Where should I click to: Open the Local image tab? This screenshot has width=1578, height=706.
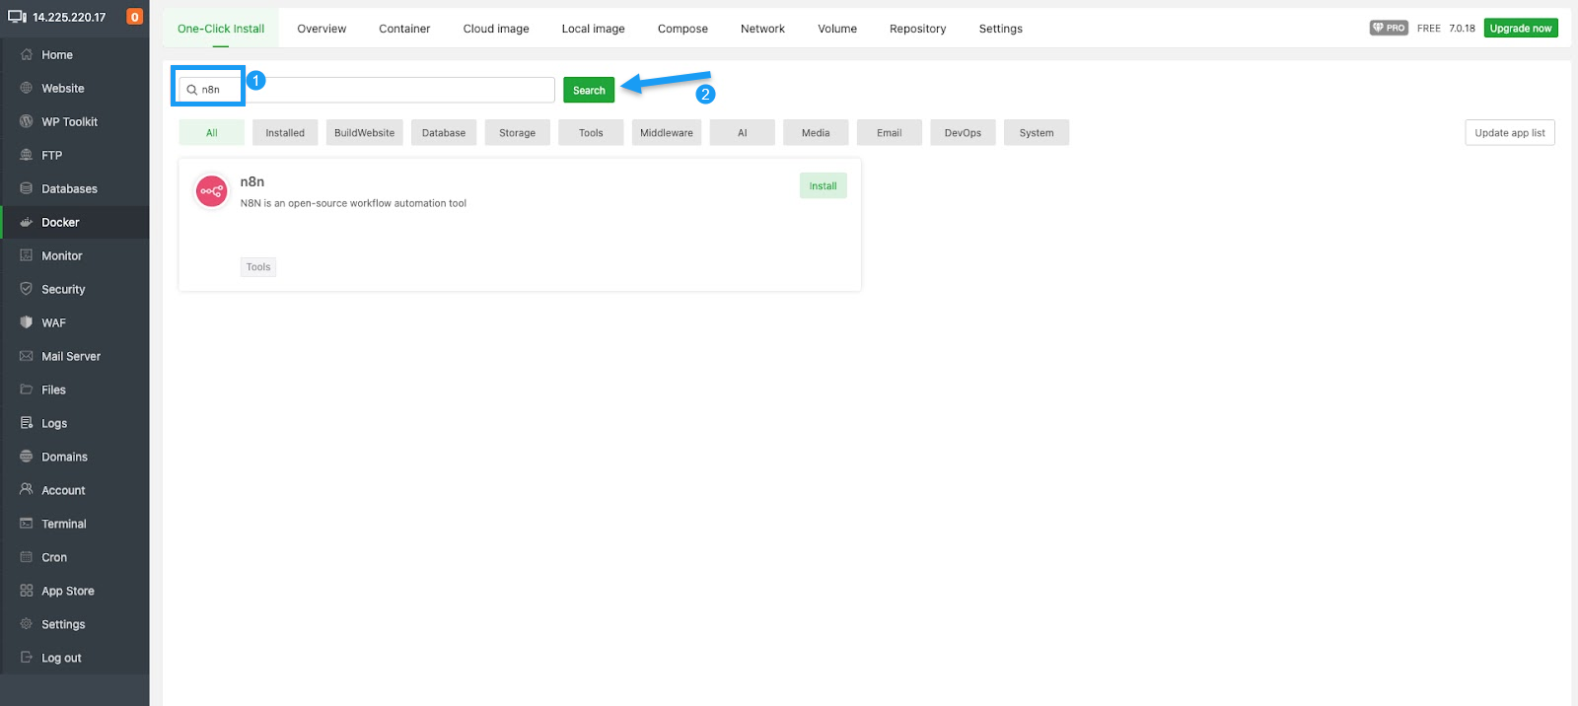(594, 29)
